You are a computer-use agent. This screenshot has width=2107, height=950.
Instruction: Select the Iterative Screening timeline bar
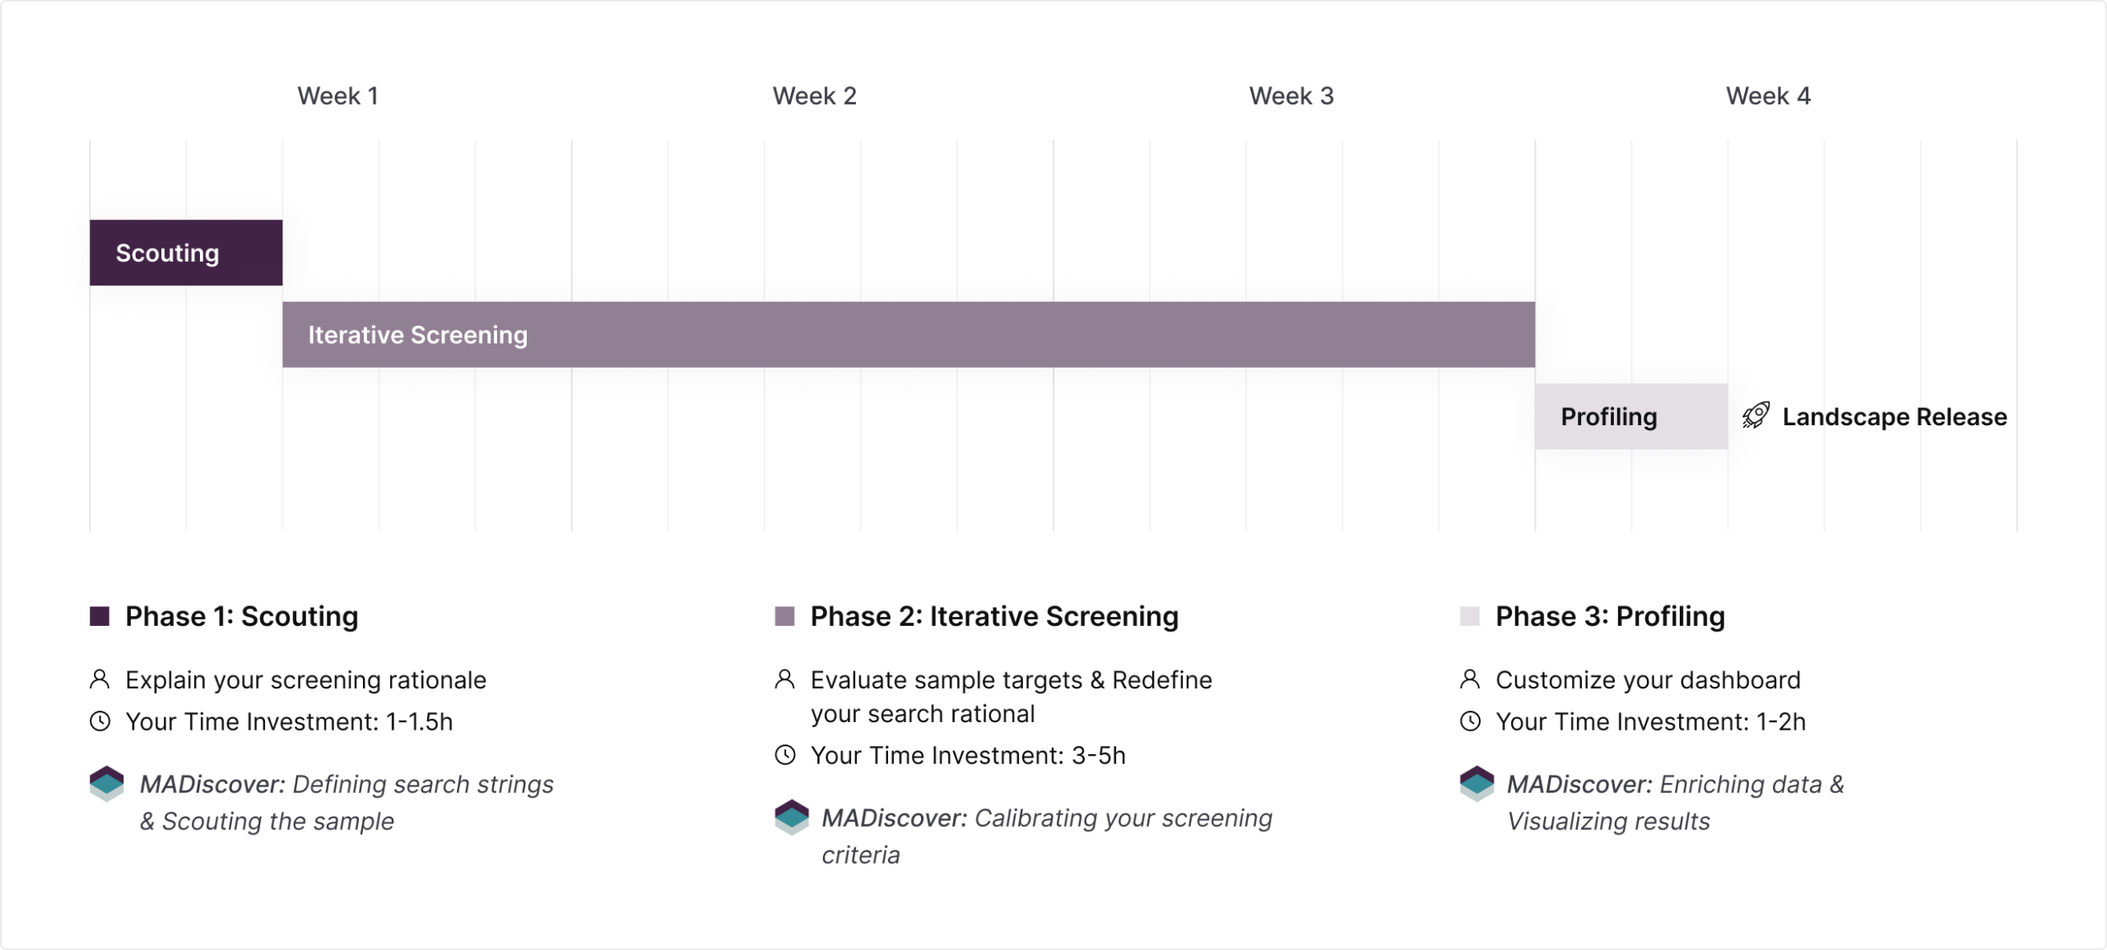coord(908,335)
